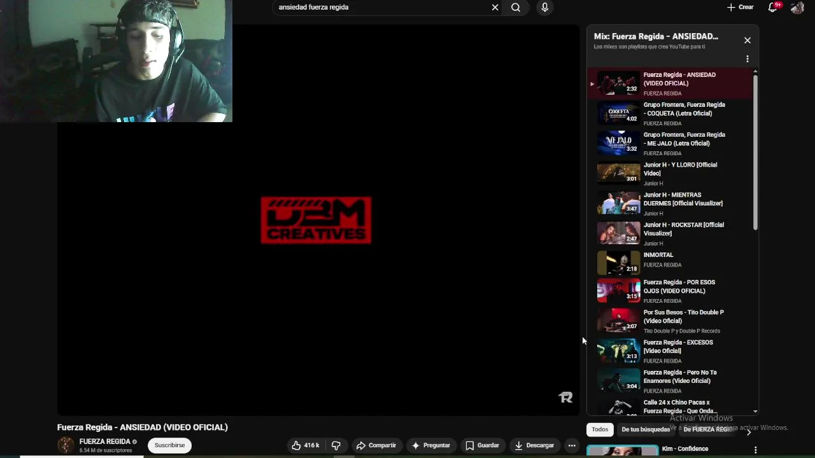Viewport: 815px width, 458px height.
Task: Click the '6.54 M de suscriptores' text
Action: point(106,450)
